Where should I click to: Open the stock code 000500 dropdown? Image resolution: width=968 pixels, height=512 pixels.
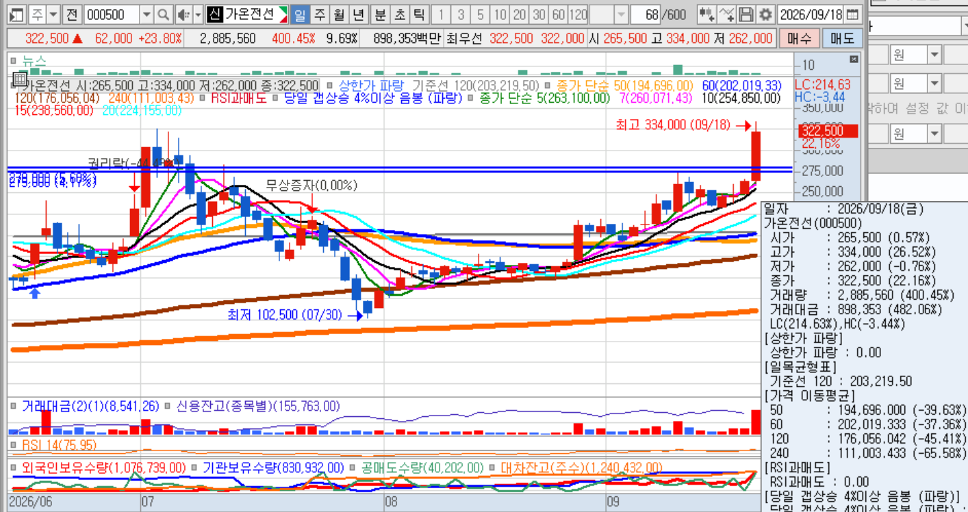pyautogui.click(x=147, y=14)
